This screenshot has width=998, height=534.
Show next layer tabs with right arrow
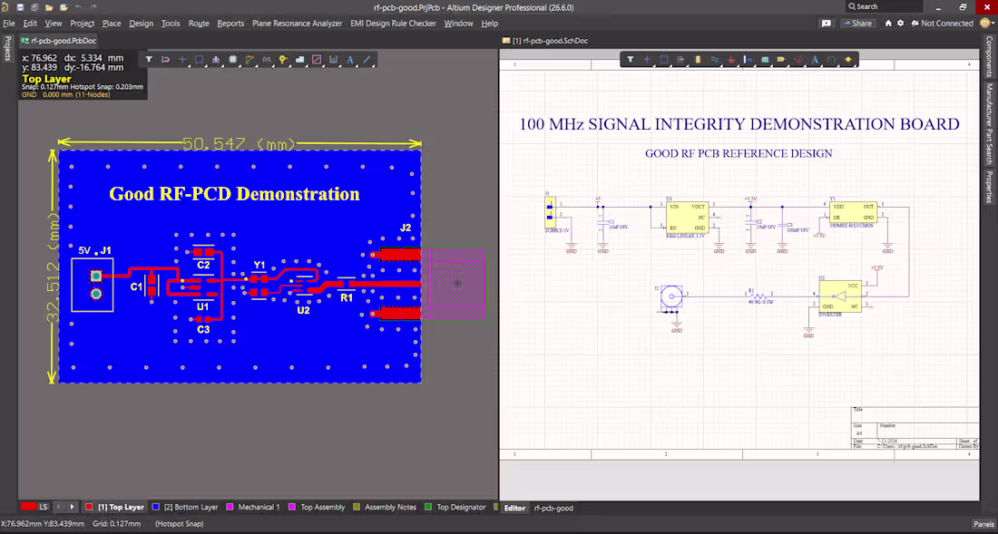tap(72, 508)
